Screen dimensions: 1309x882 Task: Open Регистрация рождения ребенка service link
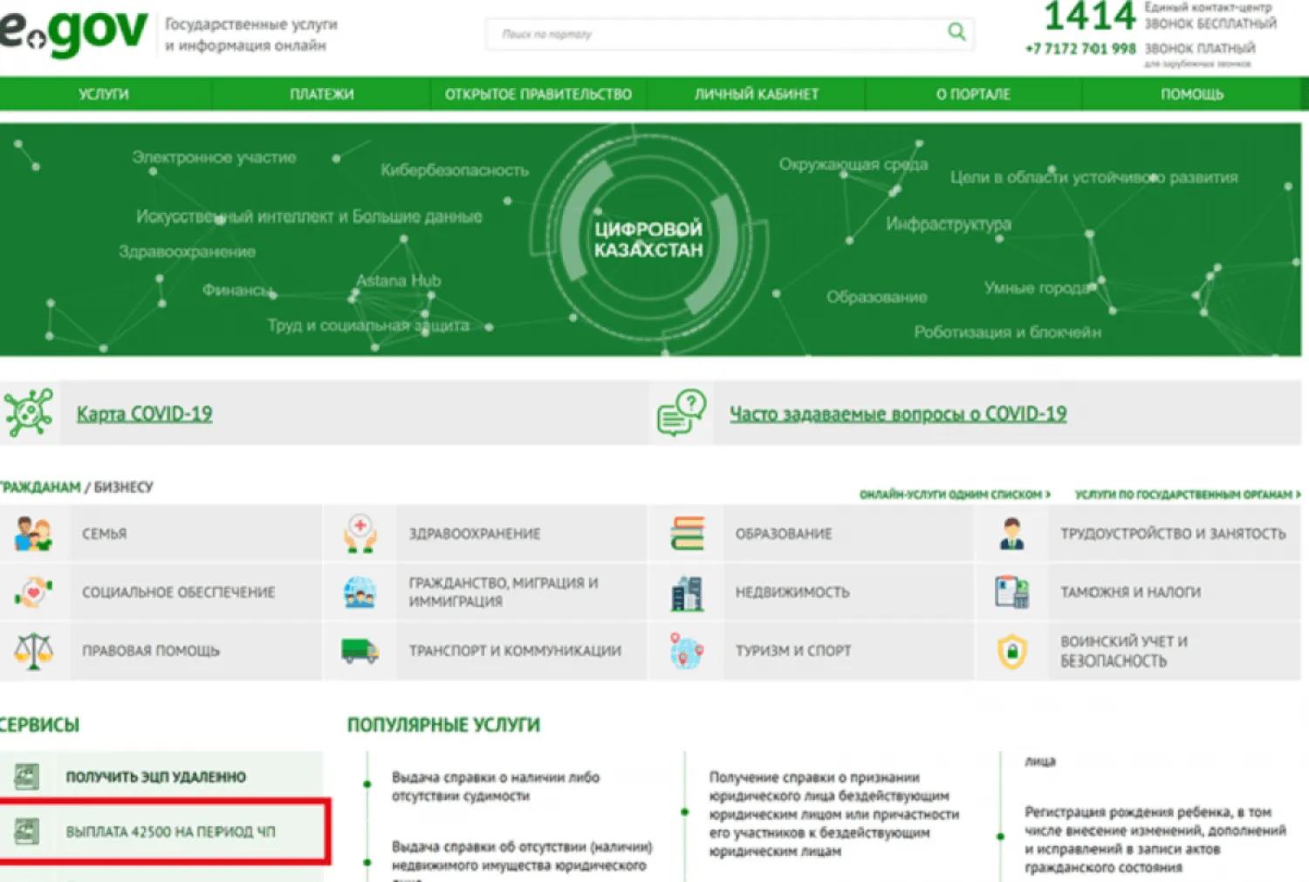tap(1155, 839)
